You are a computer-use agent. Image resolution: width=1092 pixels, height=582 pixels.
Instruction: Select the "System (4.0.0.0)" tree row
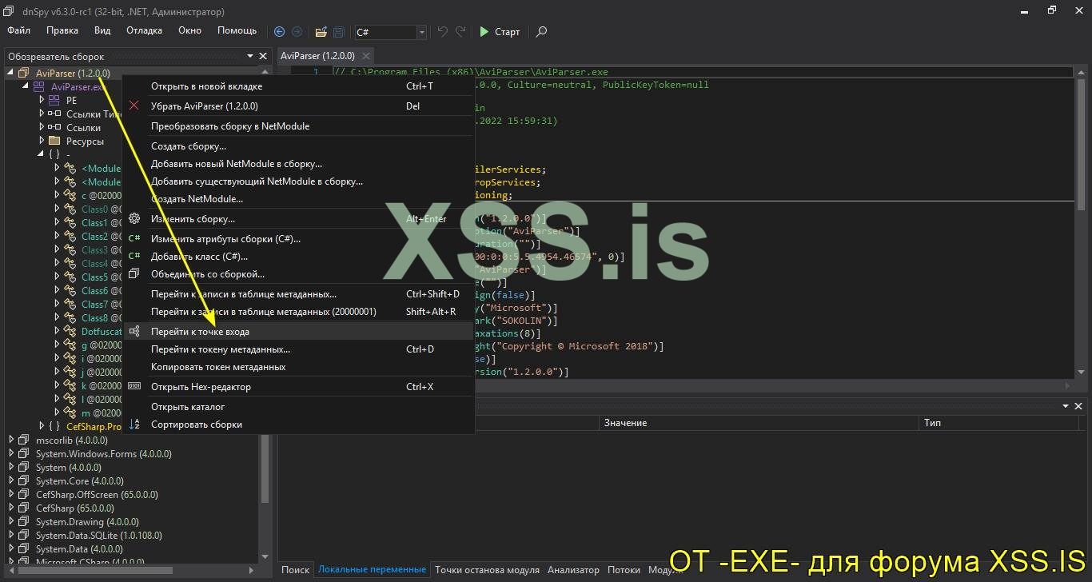point(68,468)
